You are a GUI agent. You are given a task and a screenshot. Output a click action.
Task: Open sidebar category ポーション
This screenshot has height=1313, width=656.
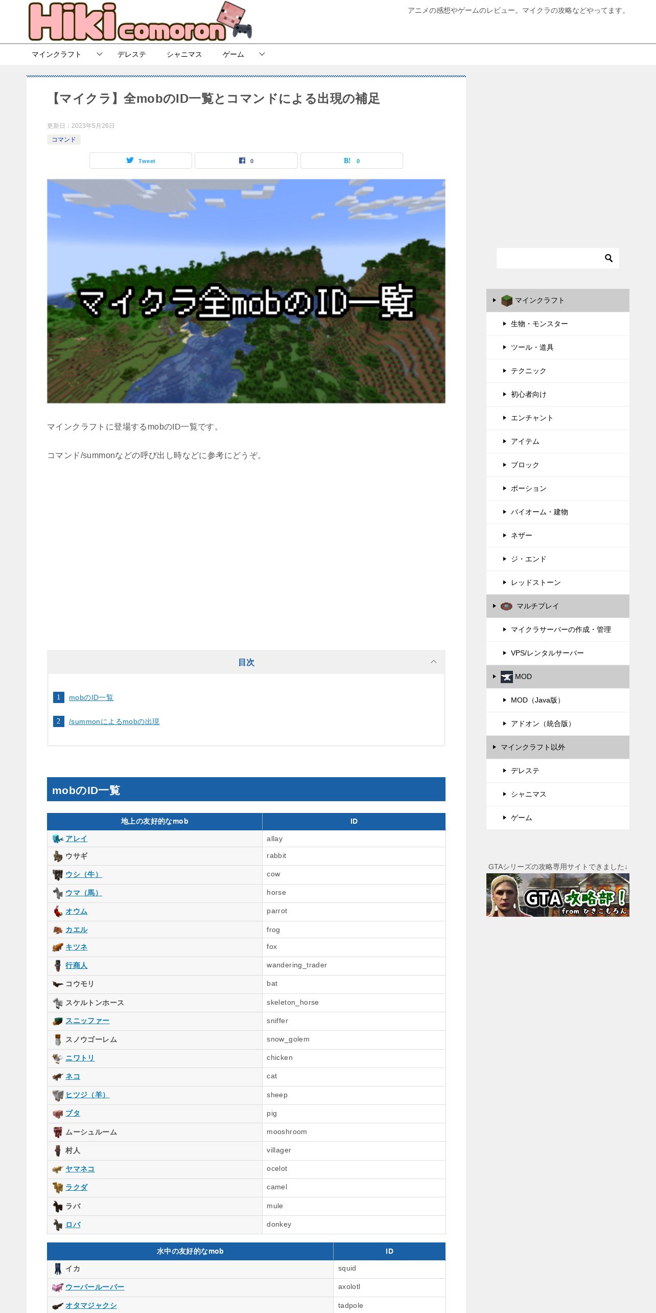[558, 489]
